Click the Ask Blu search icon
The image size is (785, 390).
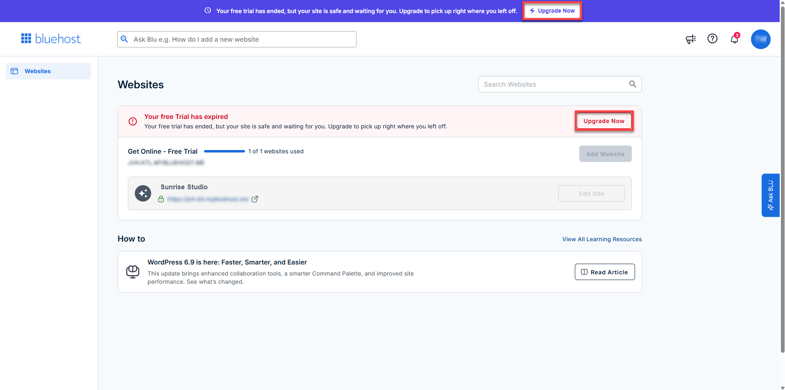pos(125,39)
